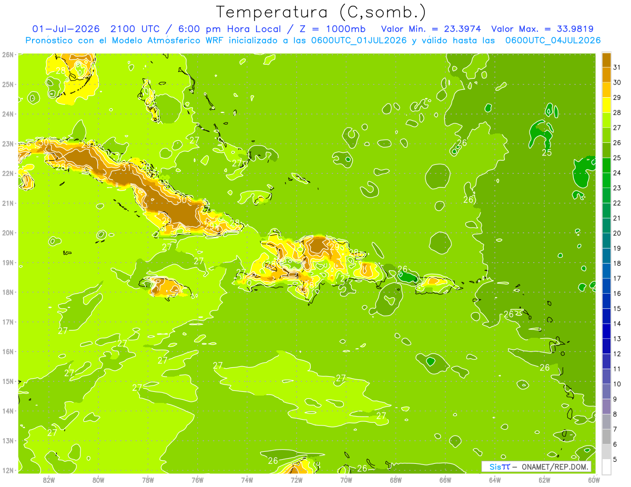Click the color scale's 19 value label
The height and width of the screenshot is (487, 631).
[617, 248]
